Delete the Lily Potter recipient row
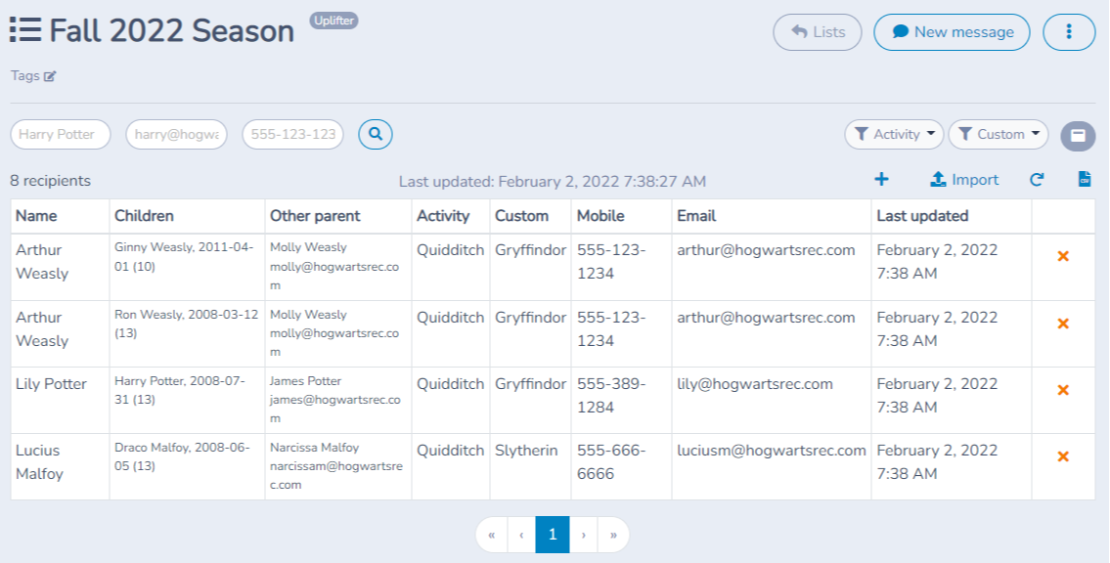 (x=1063, y=390)
